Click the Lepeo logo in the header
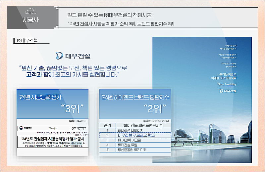The image size is (265, 172). (x=31, y=11)
